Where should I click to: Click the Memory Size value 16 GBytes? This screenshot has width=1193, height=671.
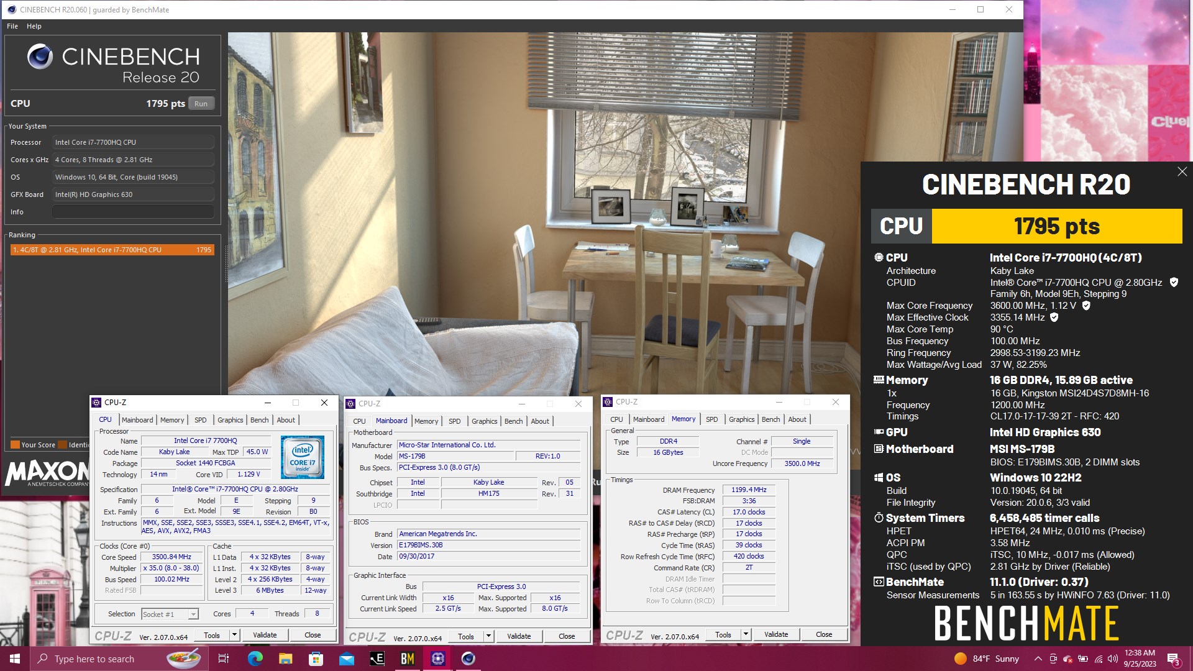[x=668, y=453]
